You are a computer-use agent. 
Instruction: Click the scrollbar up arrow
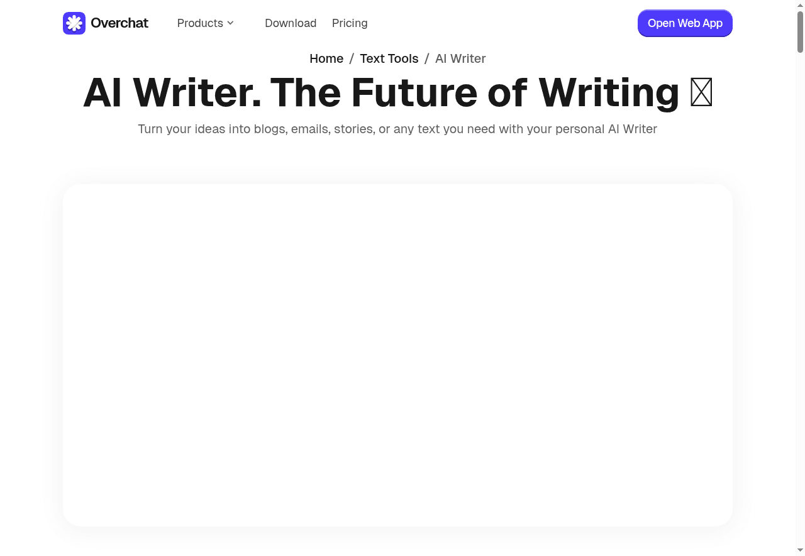800,4
